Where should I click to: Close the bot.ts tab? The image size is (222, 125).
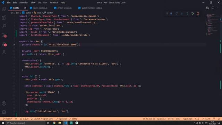(25, 8)
